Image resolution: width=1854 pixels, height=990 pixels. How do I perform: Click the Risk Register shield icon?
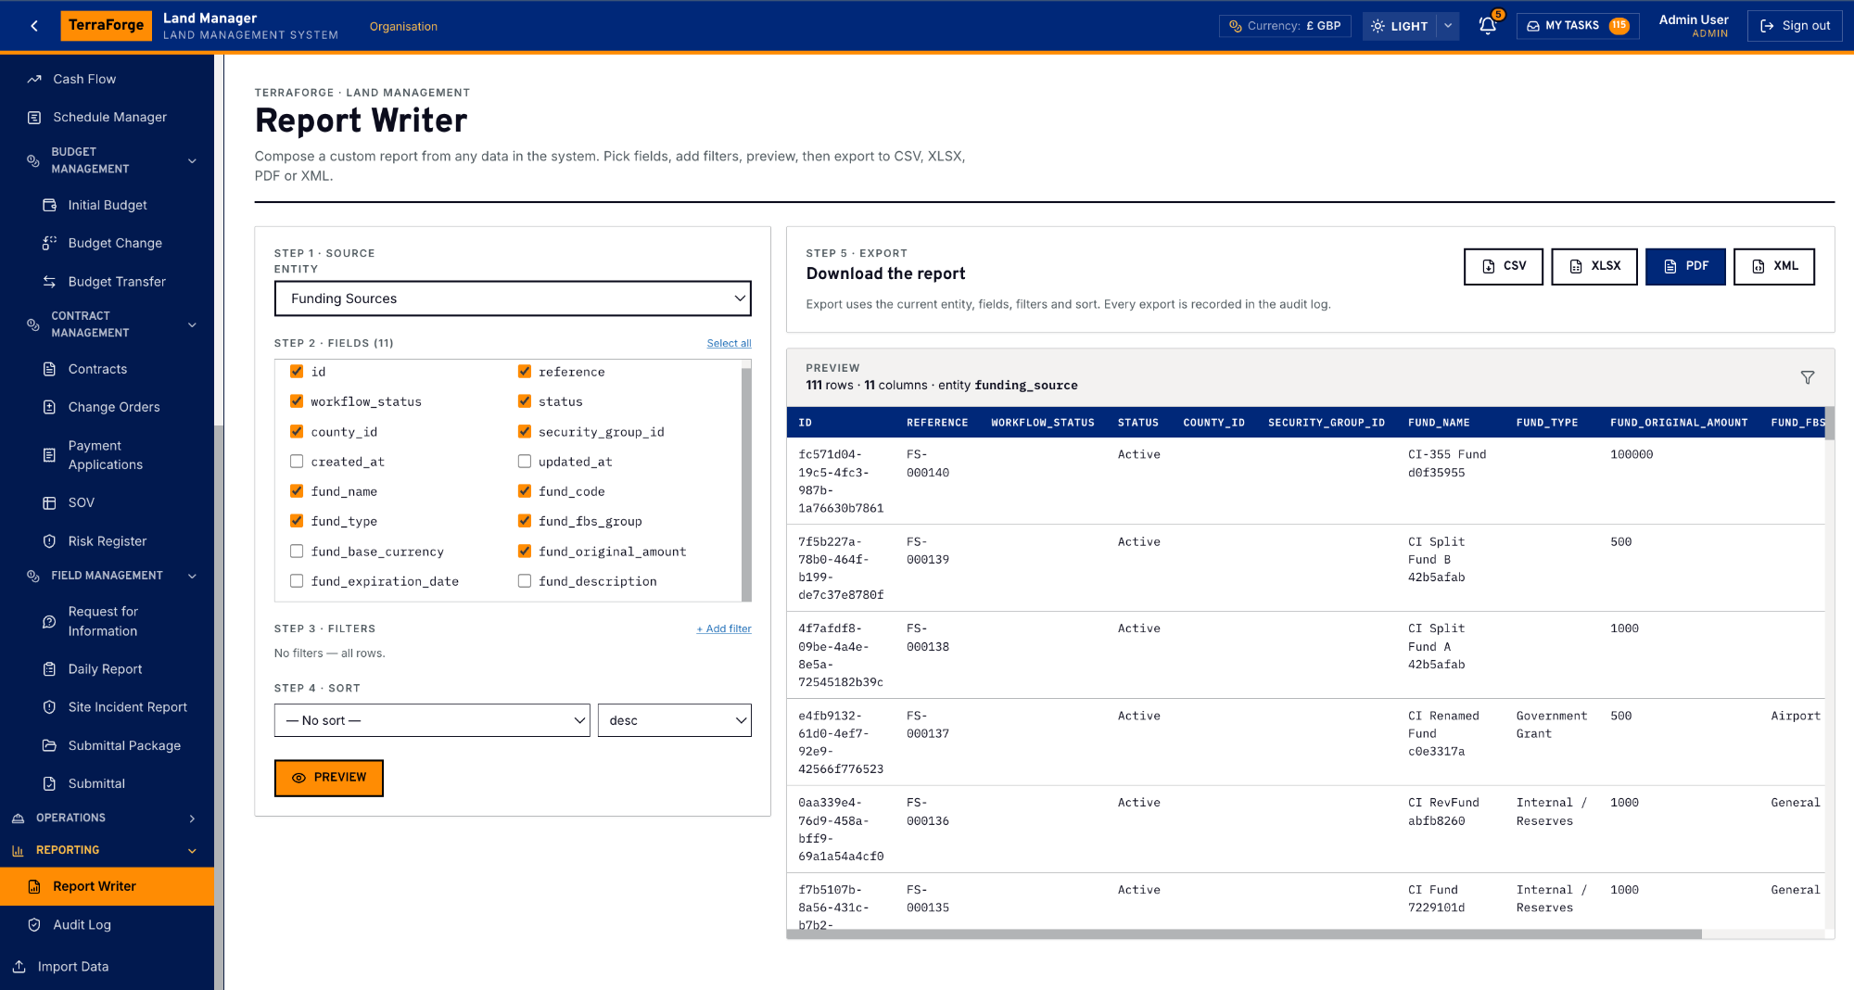click(x=49, y=541)
